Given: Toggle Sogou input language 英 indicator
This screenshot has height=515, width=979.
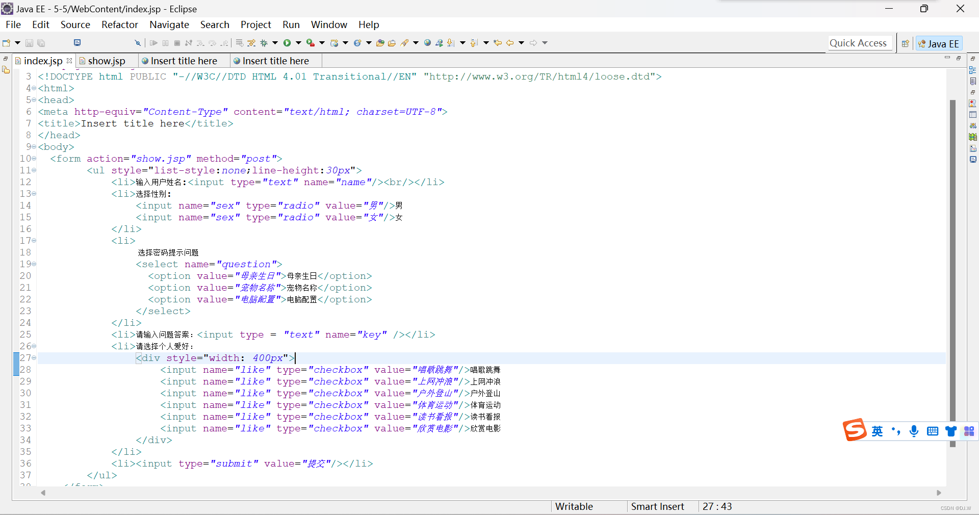Looking at the screenshot, I should pyautogui.click(x=877, y=431).
